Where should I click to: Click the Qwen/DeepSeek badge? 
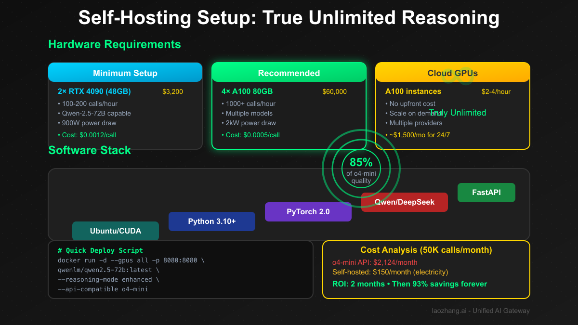[404, 202]
